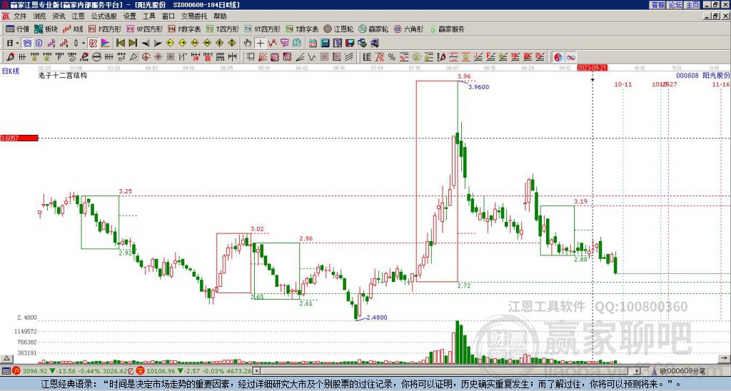Switch to the K线 chart view
The width and height of the screenshot is (731, 391).
point(72,29)
